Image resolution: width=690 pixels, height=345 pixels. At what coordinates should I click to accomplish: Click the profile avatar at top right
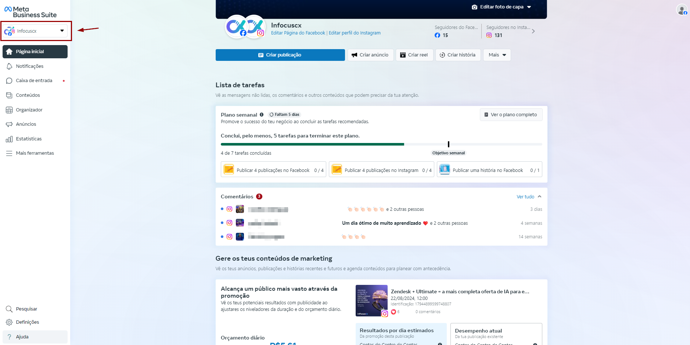click(682, 10)
